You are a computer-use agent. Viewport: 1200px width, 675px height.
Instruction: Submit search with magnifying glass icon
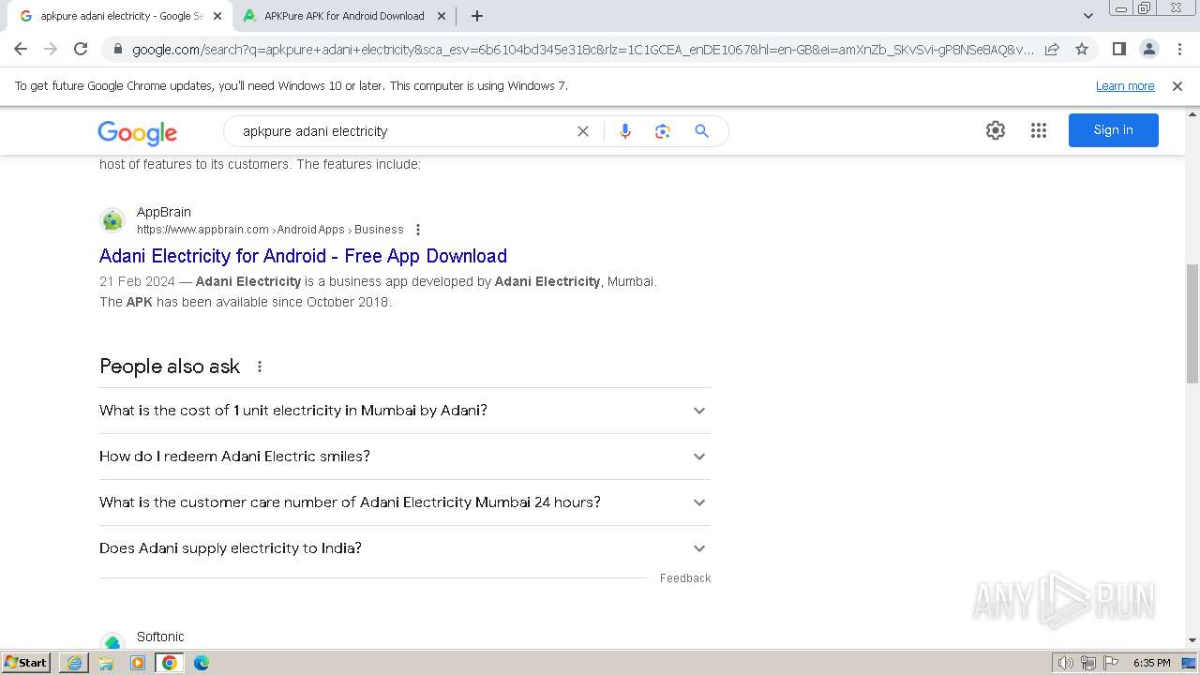pos(701,131)
